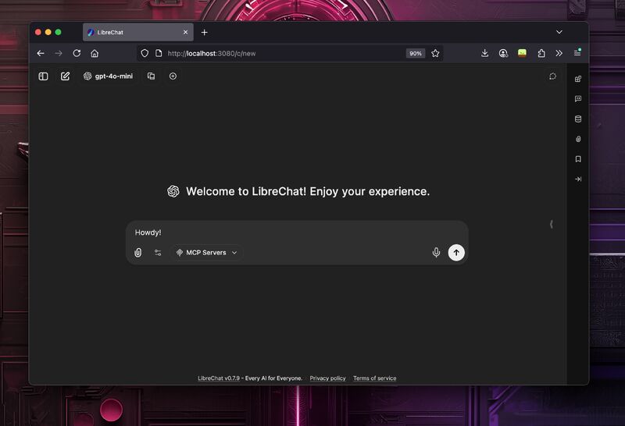Go back with browser back arrow
Screen dimensions: 625x426
click(41, 53)
